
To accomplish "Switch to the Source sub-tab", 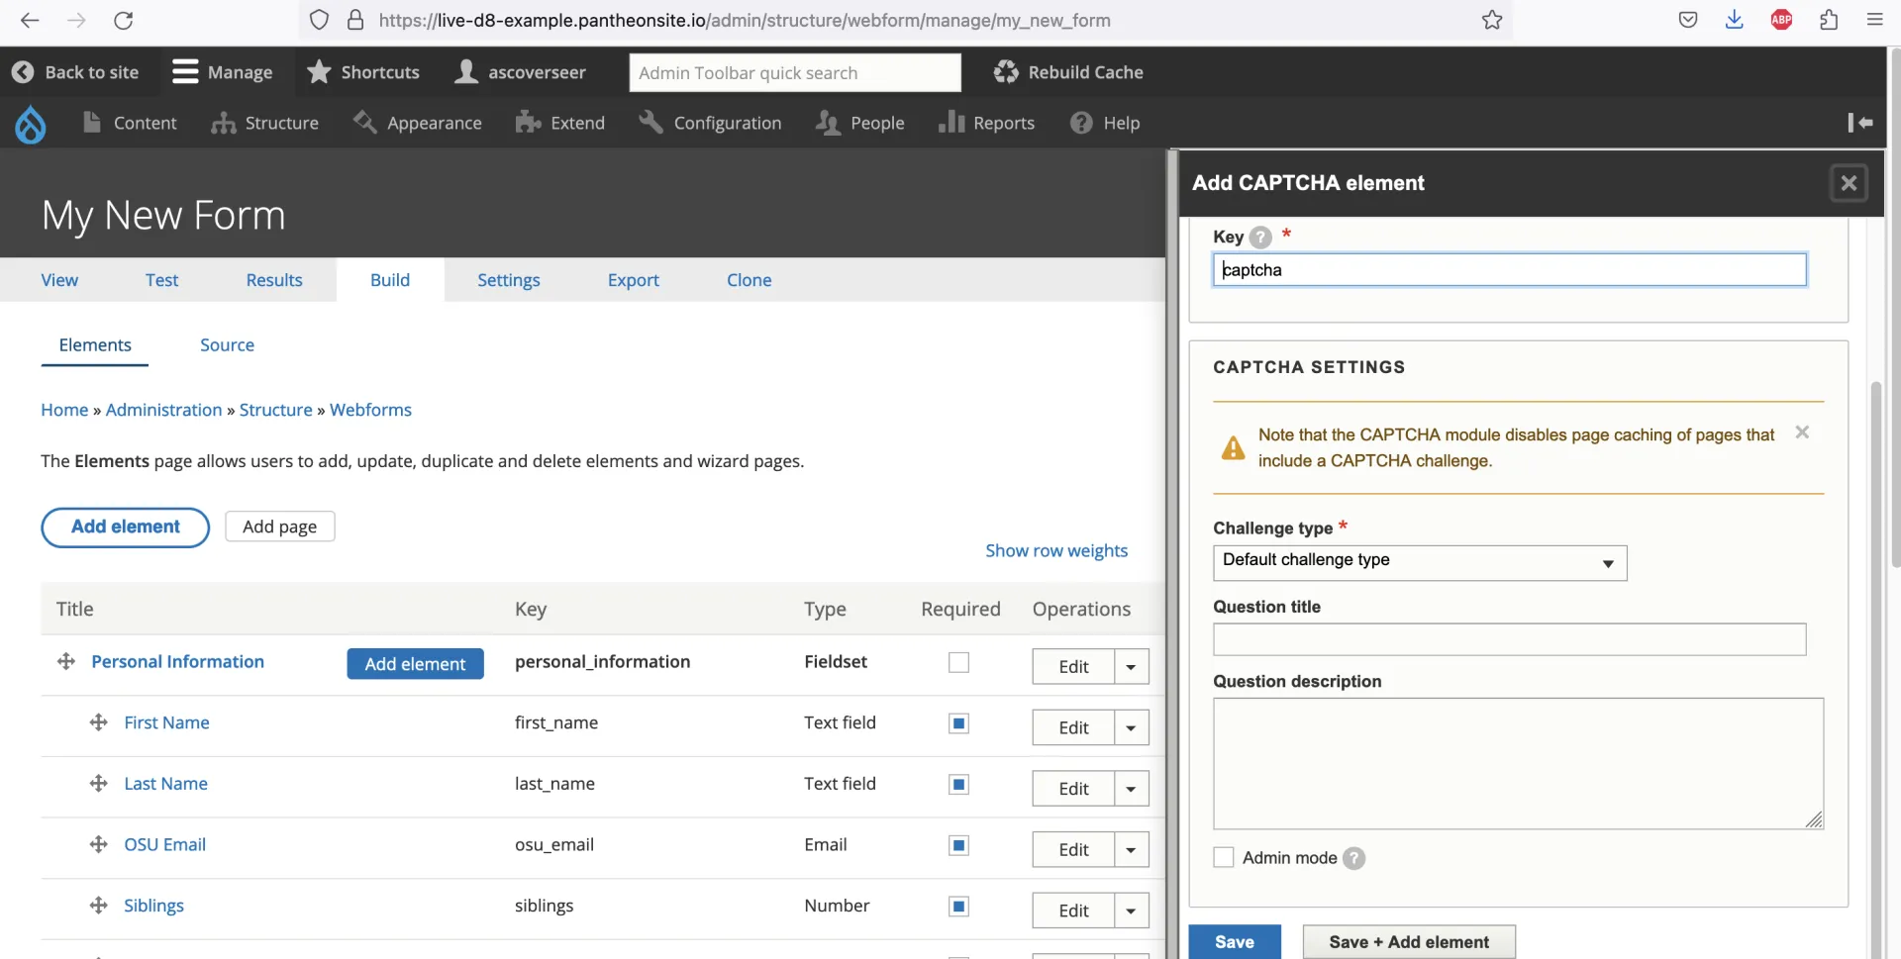I will (227, 345).
